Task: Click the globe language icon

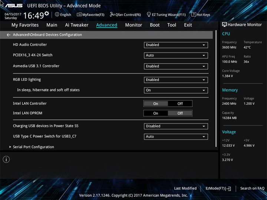Action: pos(57,14)
